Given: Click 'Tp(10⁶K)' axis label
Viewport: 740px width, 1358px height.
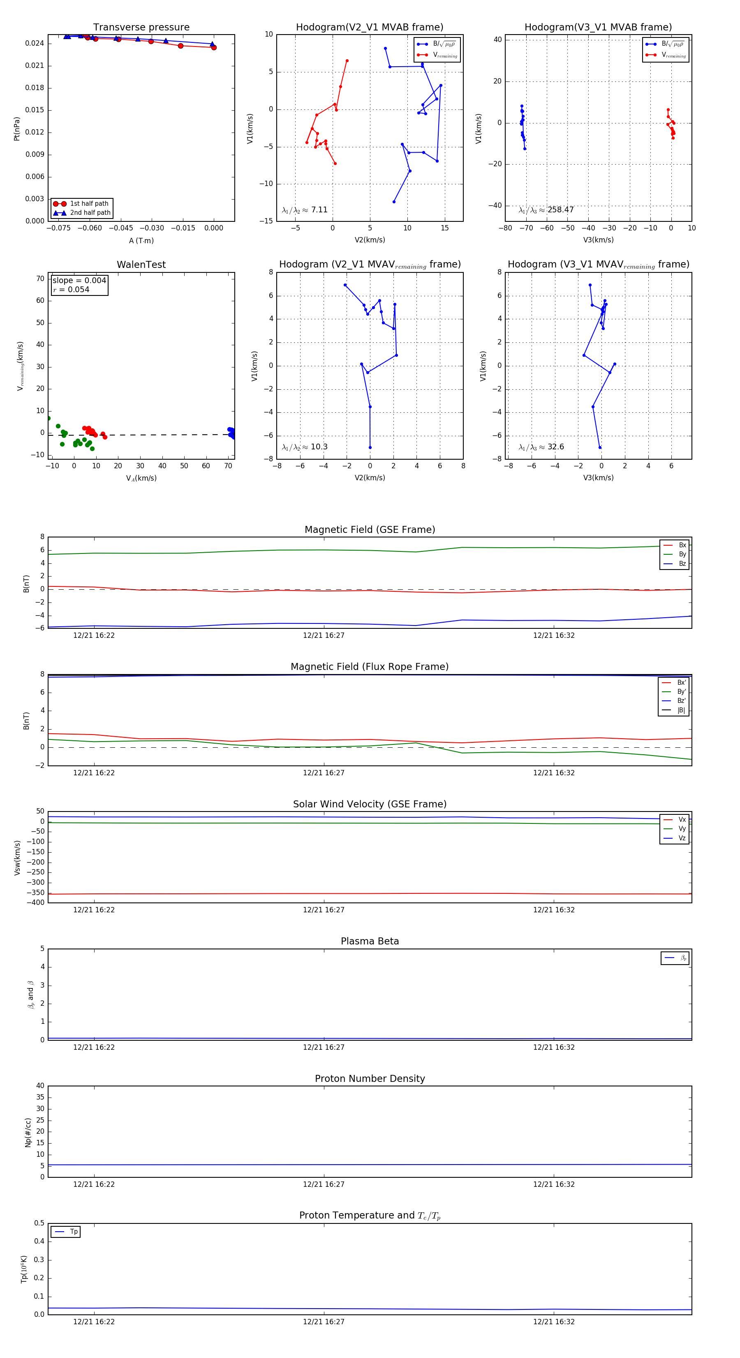Looking at the screenshot, I should click(x=24, y=1269).
